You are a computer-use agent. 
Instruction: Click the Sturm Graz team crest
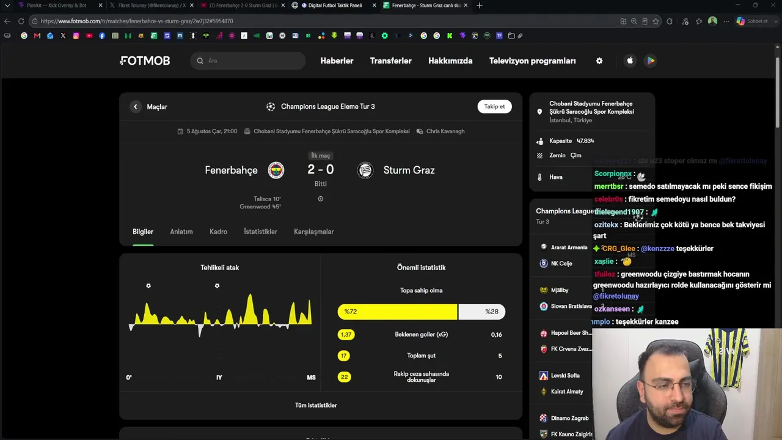click(365, 170)
